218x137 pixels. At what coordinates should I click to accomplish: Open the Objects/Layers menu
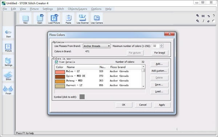pos(77,9)
